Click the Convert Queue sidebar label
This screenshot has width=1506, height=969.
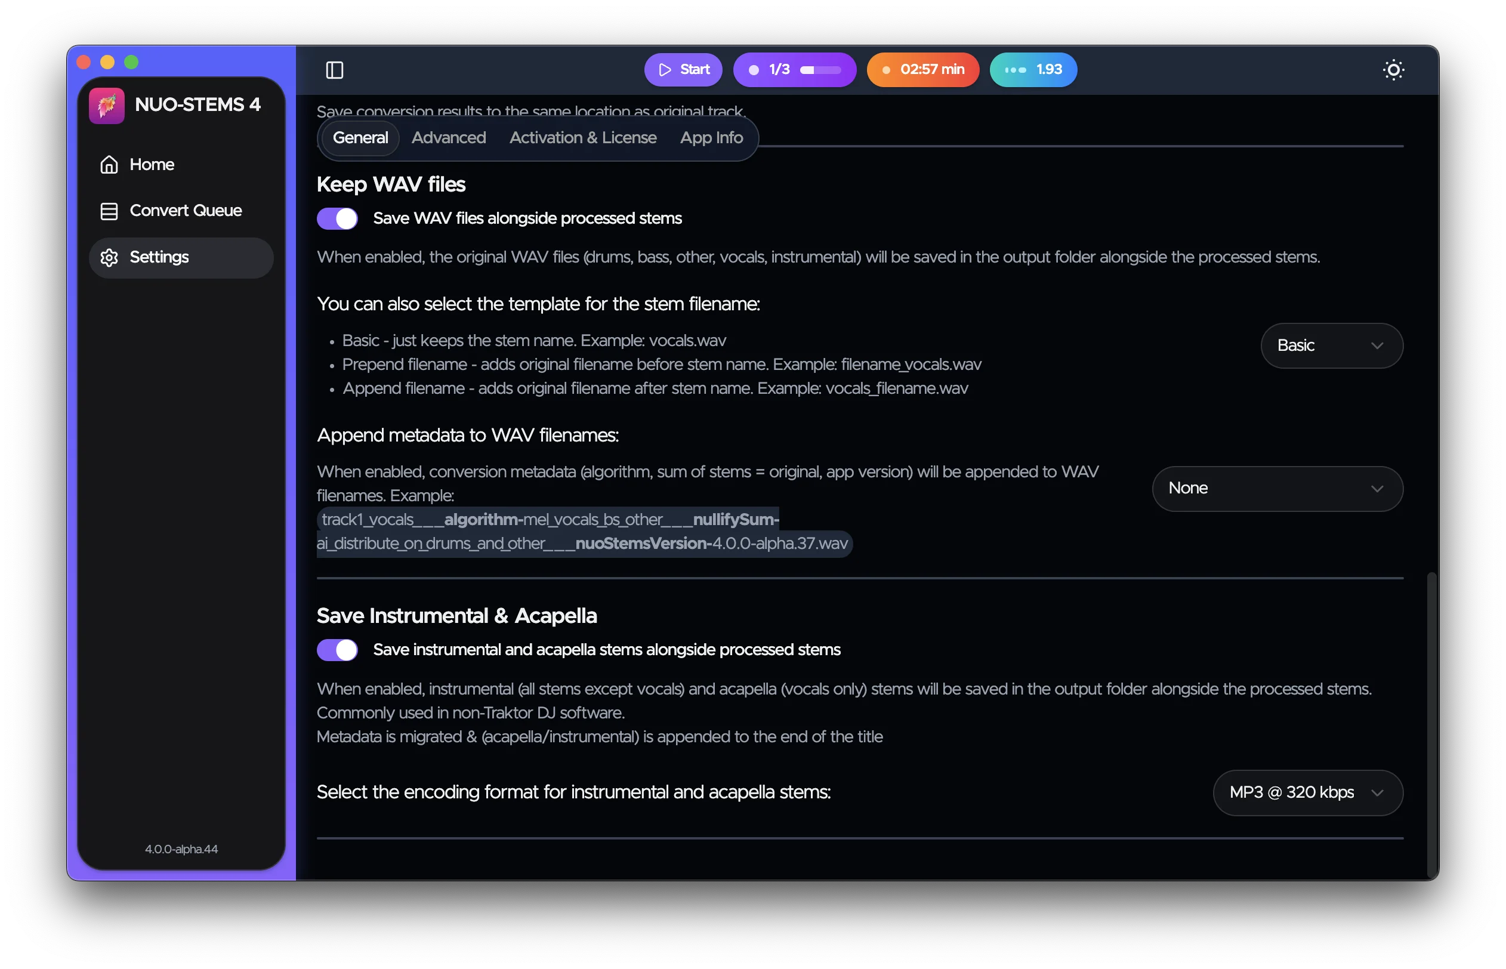186,211
